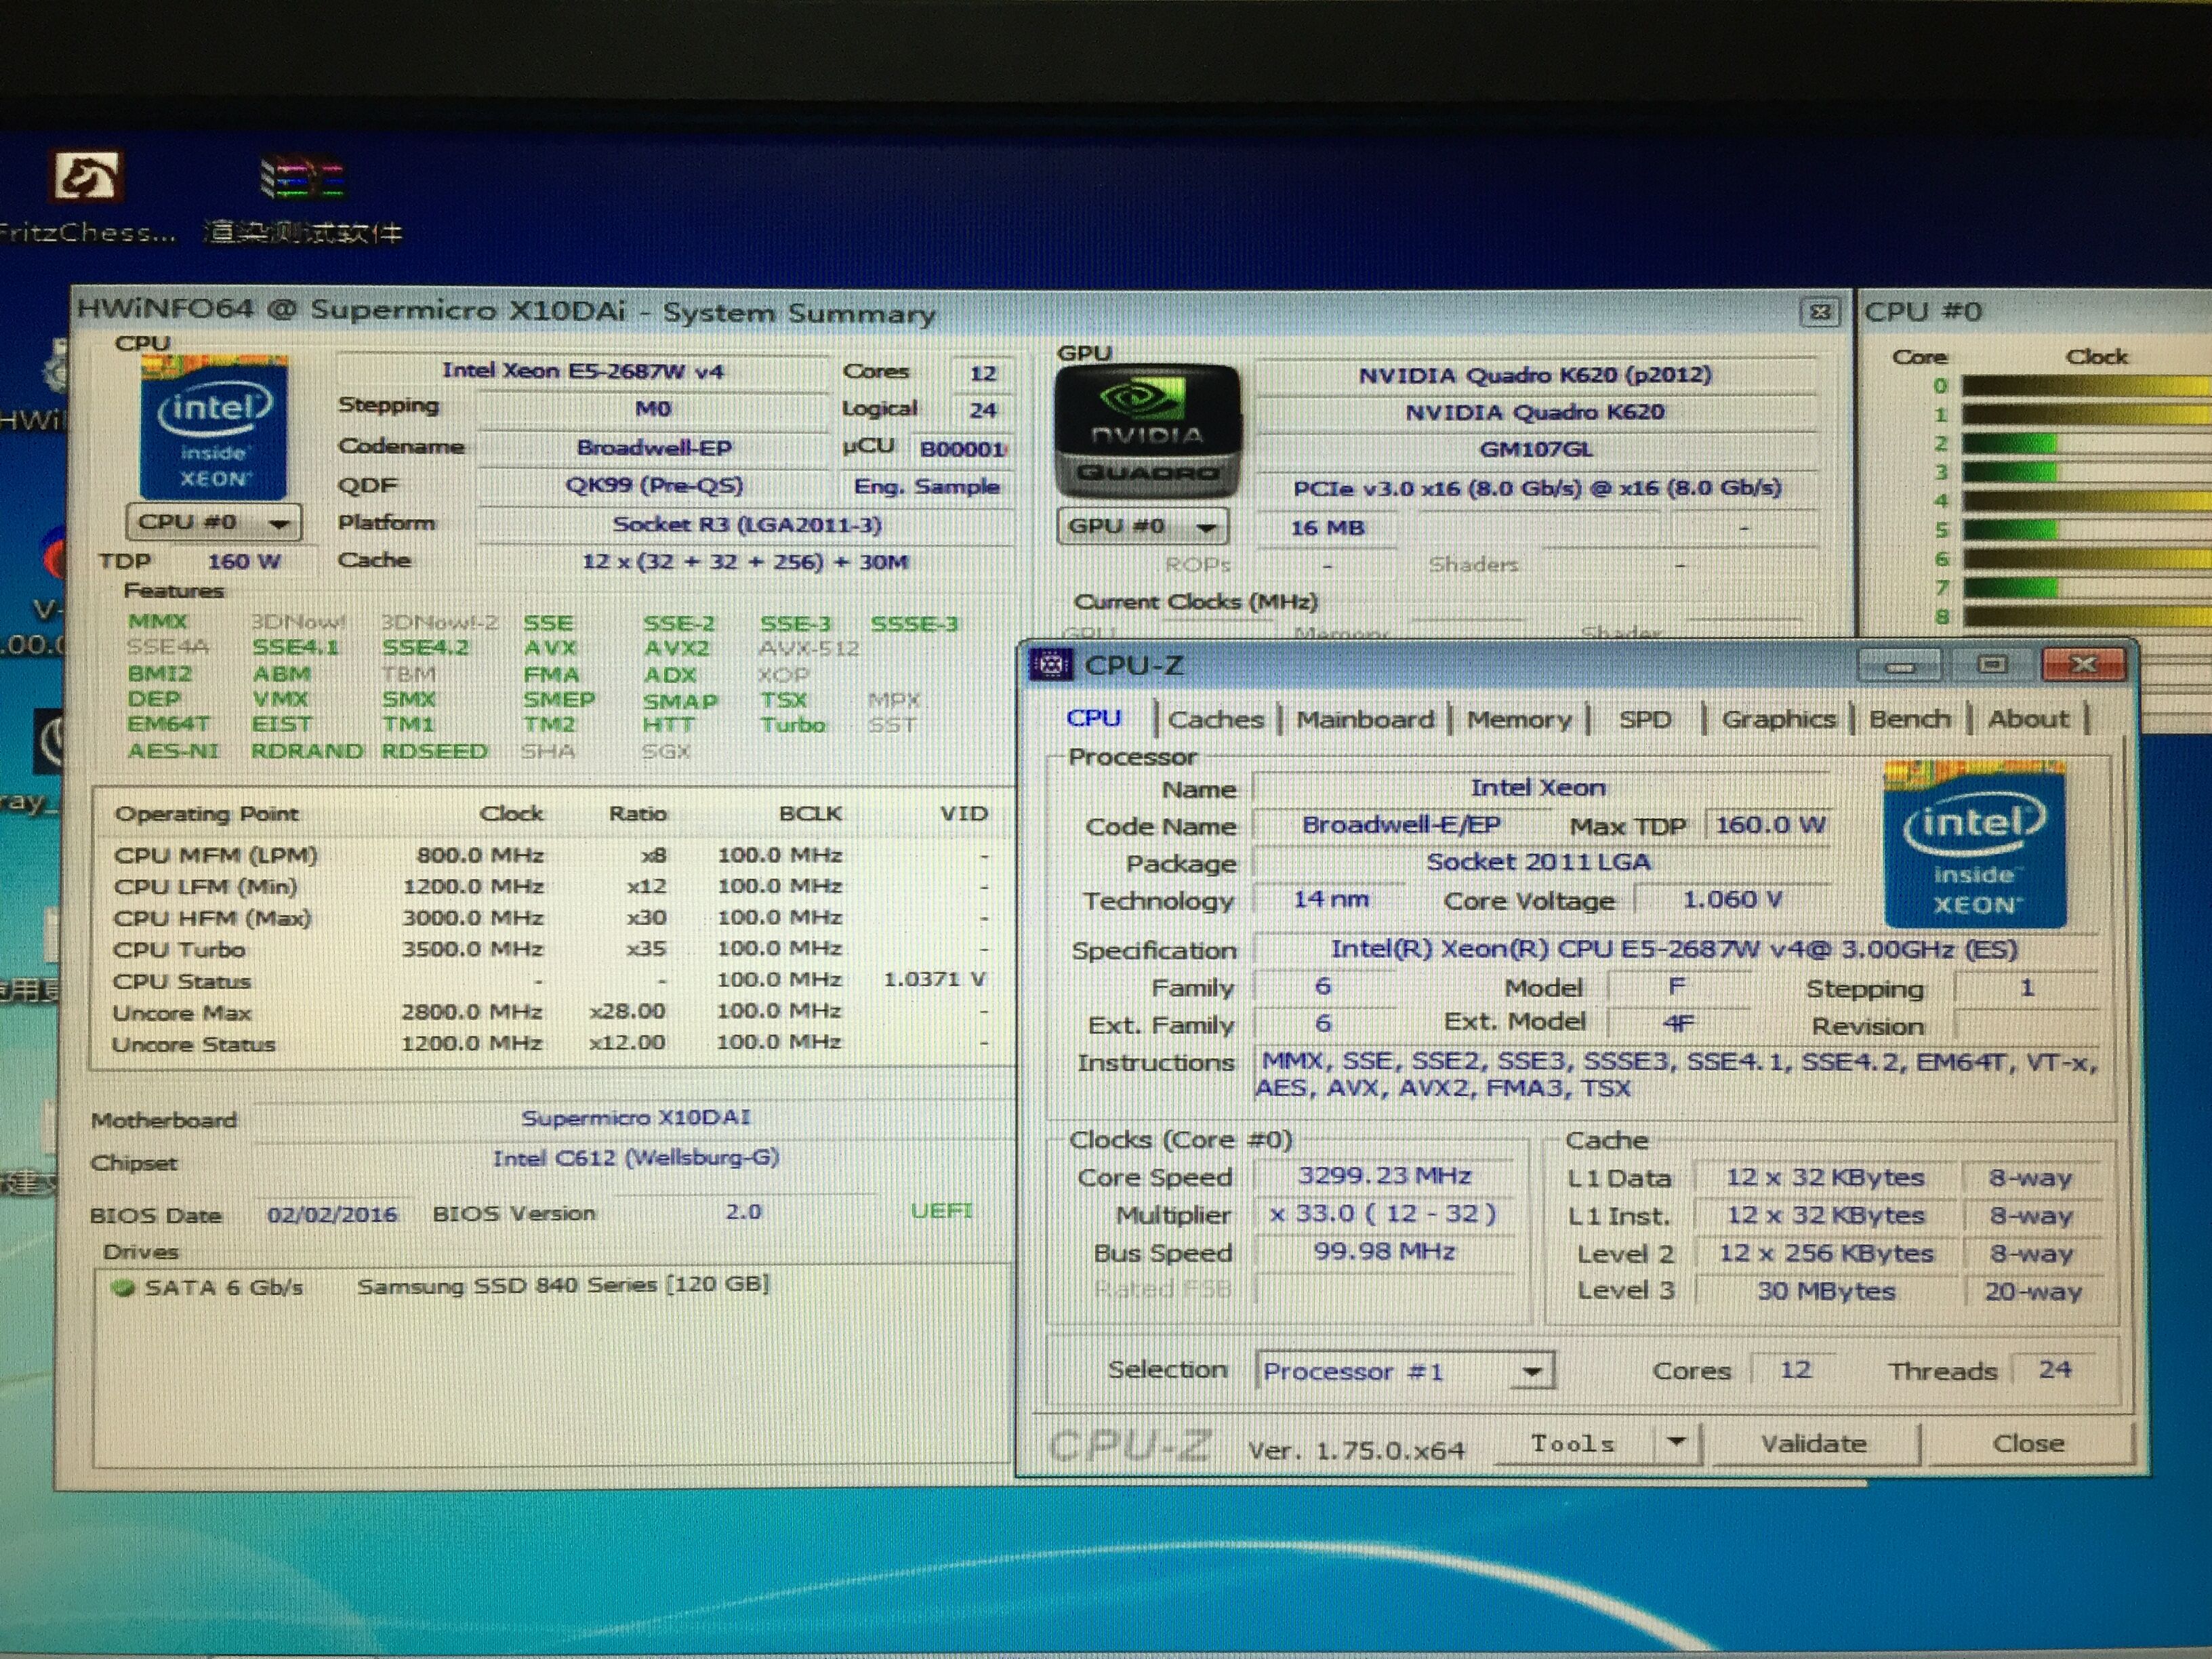Viewport: 2212px width, 1659px height.
Task: Click the Max TDP value 160.0 W
Action: coord(1770,825)
